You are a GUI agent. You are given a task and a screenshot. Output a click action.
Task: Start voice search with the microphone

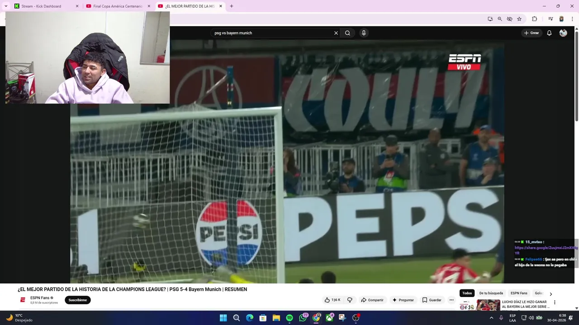pos(364,33)
